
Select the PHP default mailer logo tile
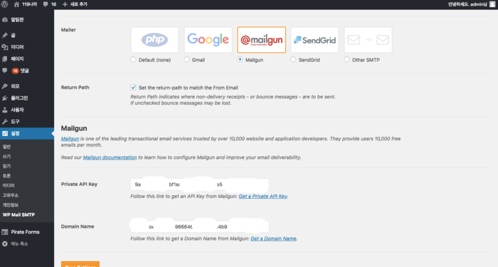point(155,40)
